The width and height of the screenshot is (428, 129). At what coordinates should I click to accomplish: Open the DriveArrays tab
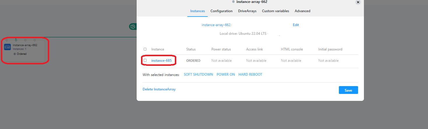point(247,11)
